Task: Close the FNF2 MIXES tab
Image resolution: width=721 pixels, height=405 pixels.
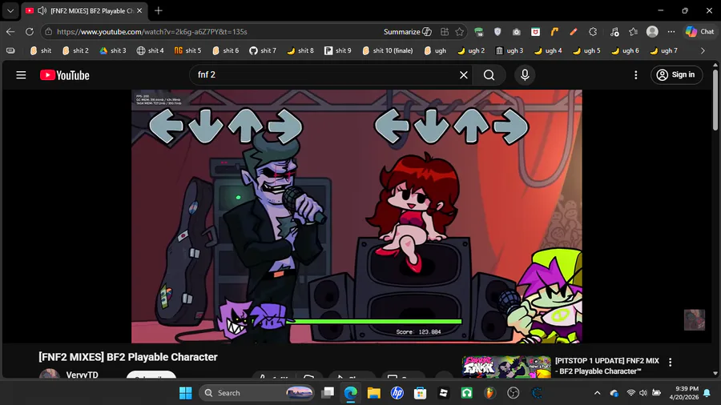Action: click(x=139, y=10)
